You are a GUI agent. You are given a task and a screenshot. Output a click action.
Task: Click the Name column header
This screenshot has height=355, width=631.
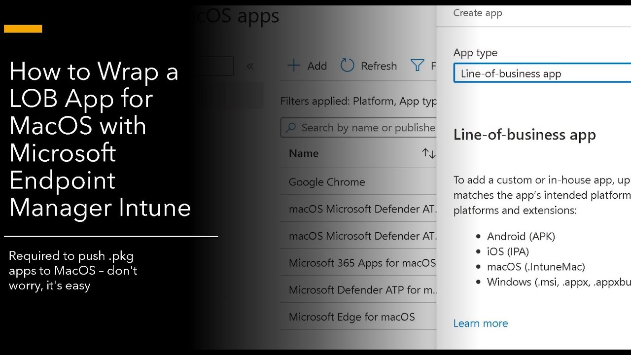click(304, 153)
